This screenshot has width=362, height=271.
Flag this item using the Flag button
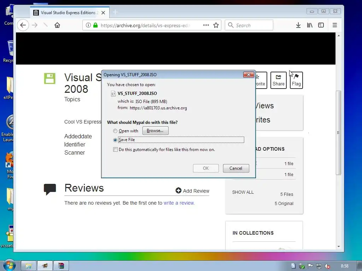click(x=296, y=80)
